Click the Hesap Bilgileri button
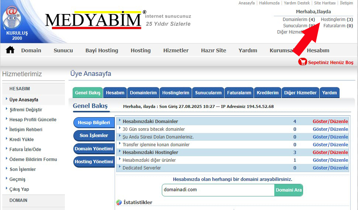The height and width of the screenshot is (210, 358). 94,123
